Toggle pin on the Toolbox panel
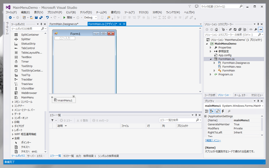The width and height of the screenshot is (269, 168). click(41, 24)
